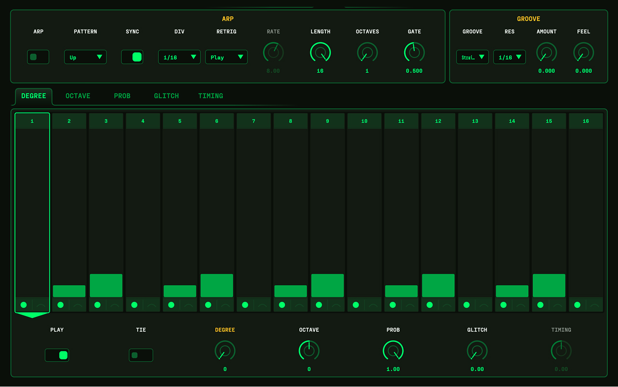Click the tie curve icon on step 13

coord(484,305)
